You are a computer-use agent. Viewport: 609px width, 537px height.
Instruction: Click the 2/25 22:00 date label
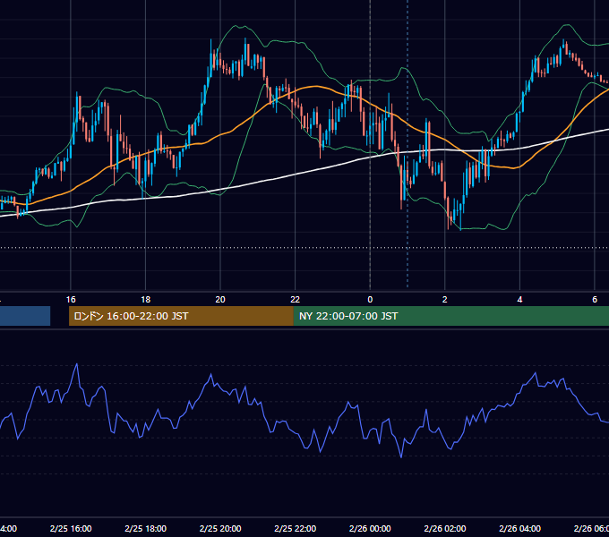click(296, 528)
